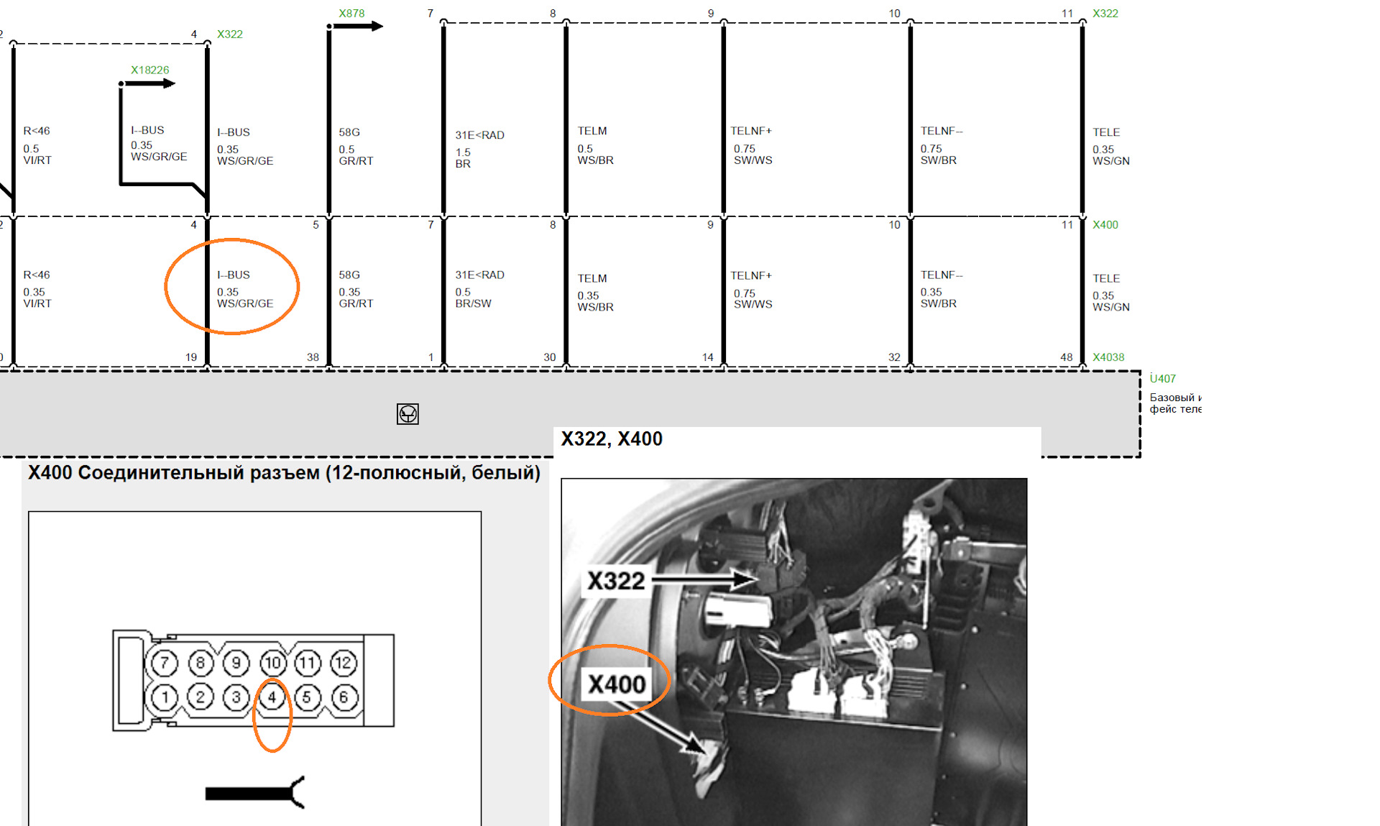Select pin 6 circle in X400 connector drawing
1380x826 pixels.
[344, 697]
